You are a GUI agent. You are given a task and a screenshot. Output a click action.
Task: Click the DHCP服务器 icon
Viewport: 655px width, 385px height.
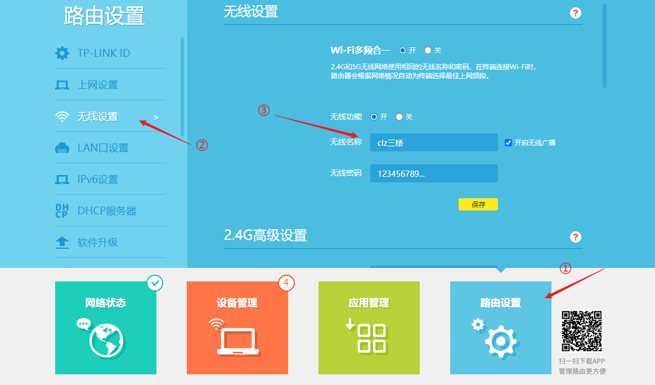[x=62, y=211]
